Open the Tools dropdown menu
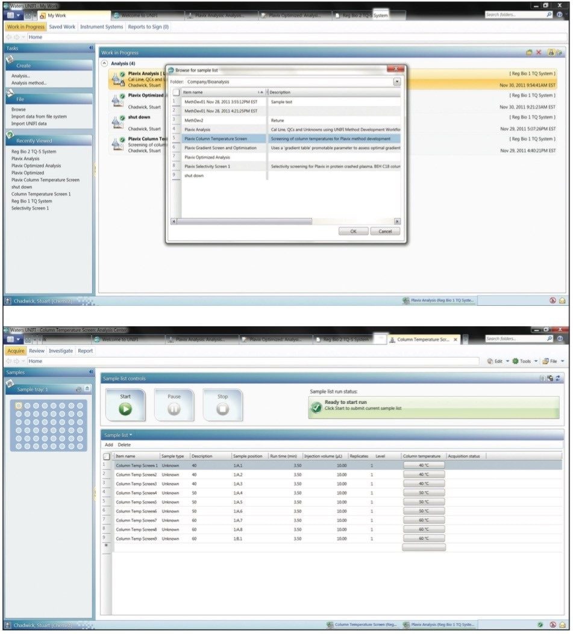573x634 pixels. 525,361
